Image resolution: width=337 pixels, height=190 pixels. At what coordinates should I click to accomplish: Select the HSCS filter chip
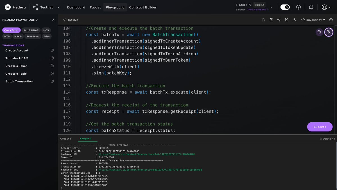coord(18,36)
